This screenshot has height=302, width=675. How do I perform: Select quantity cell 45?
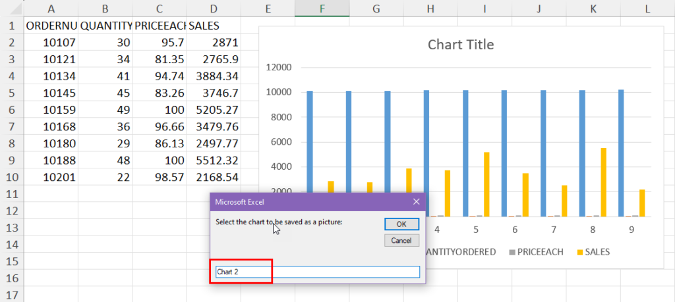click(x=105, y=93)
